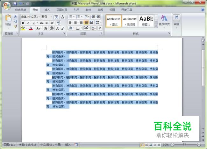Switch to 开发工具 tab
The width and height of the screenshot is (207, 149).
click(127, 10)
